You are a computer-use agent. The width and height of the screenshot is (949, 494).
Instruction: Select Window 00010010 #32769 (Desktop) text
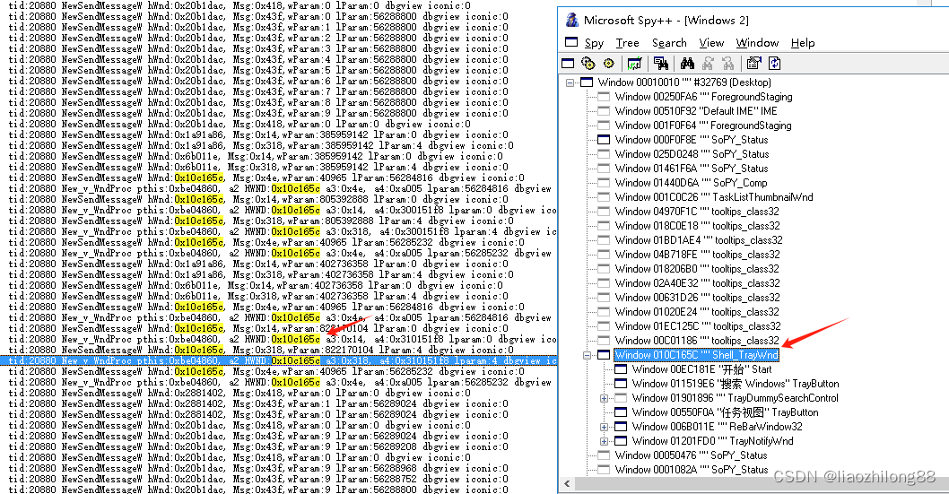click(684, 82)
